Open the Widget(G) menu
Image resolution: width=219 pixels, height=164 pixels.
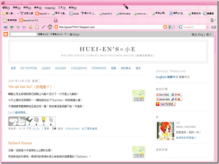[50, 8]
